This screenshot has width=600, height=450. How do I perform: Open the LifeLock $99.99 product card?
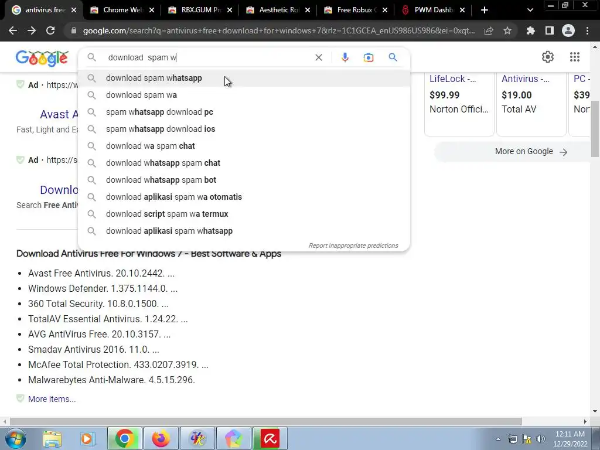pos(459,103)
